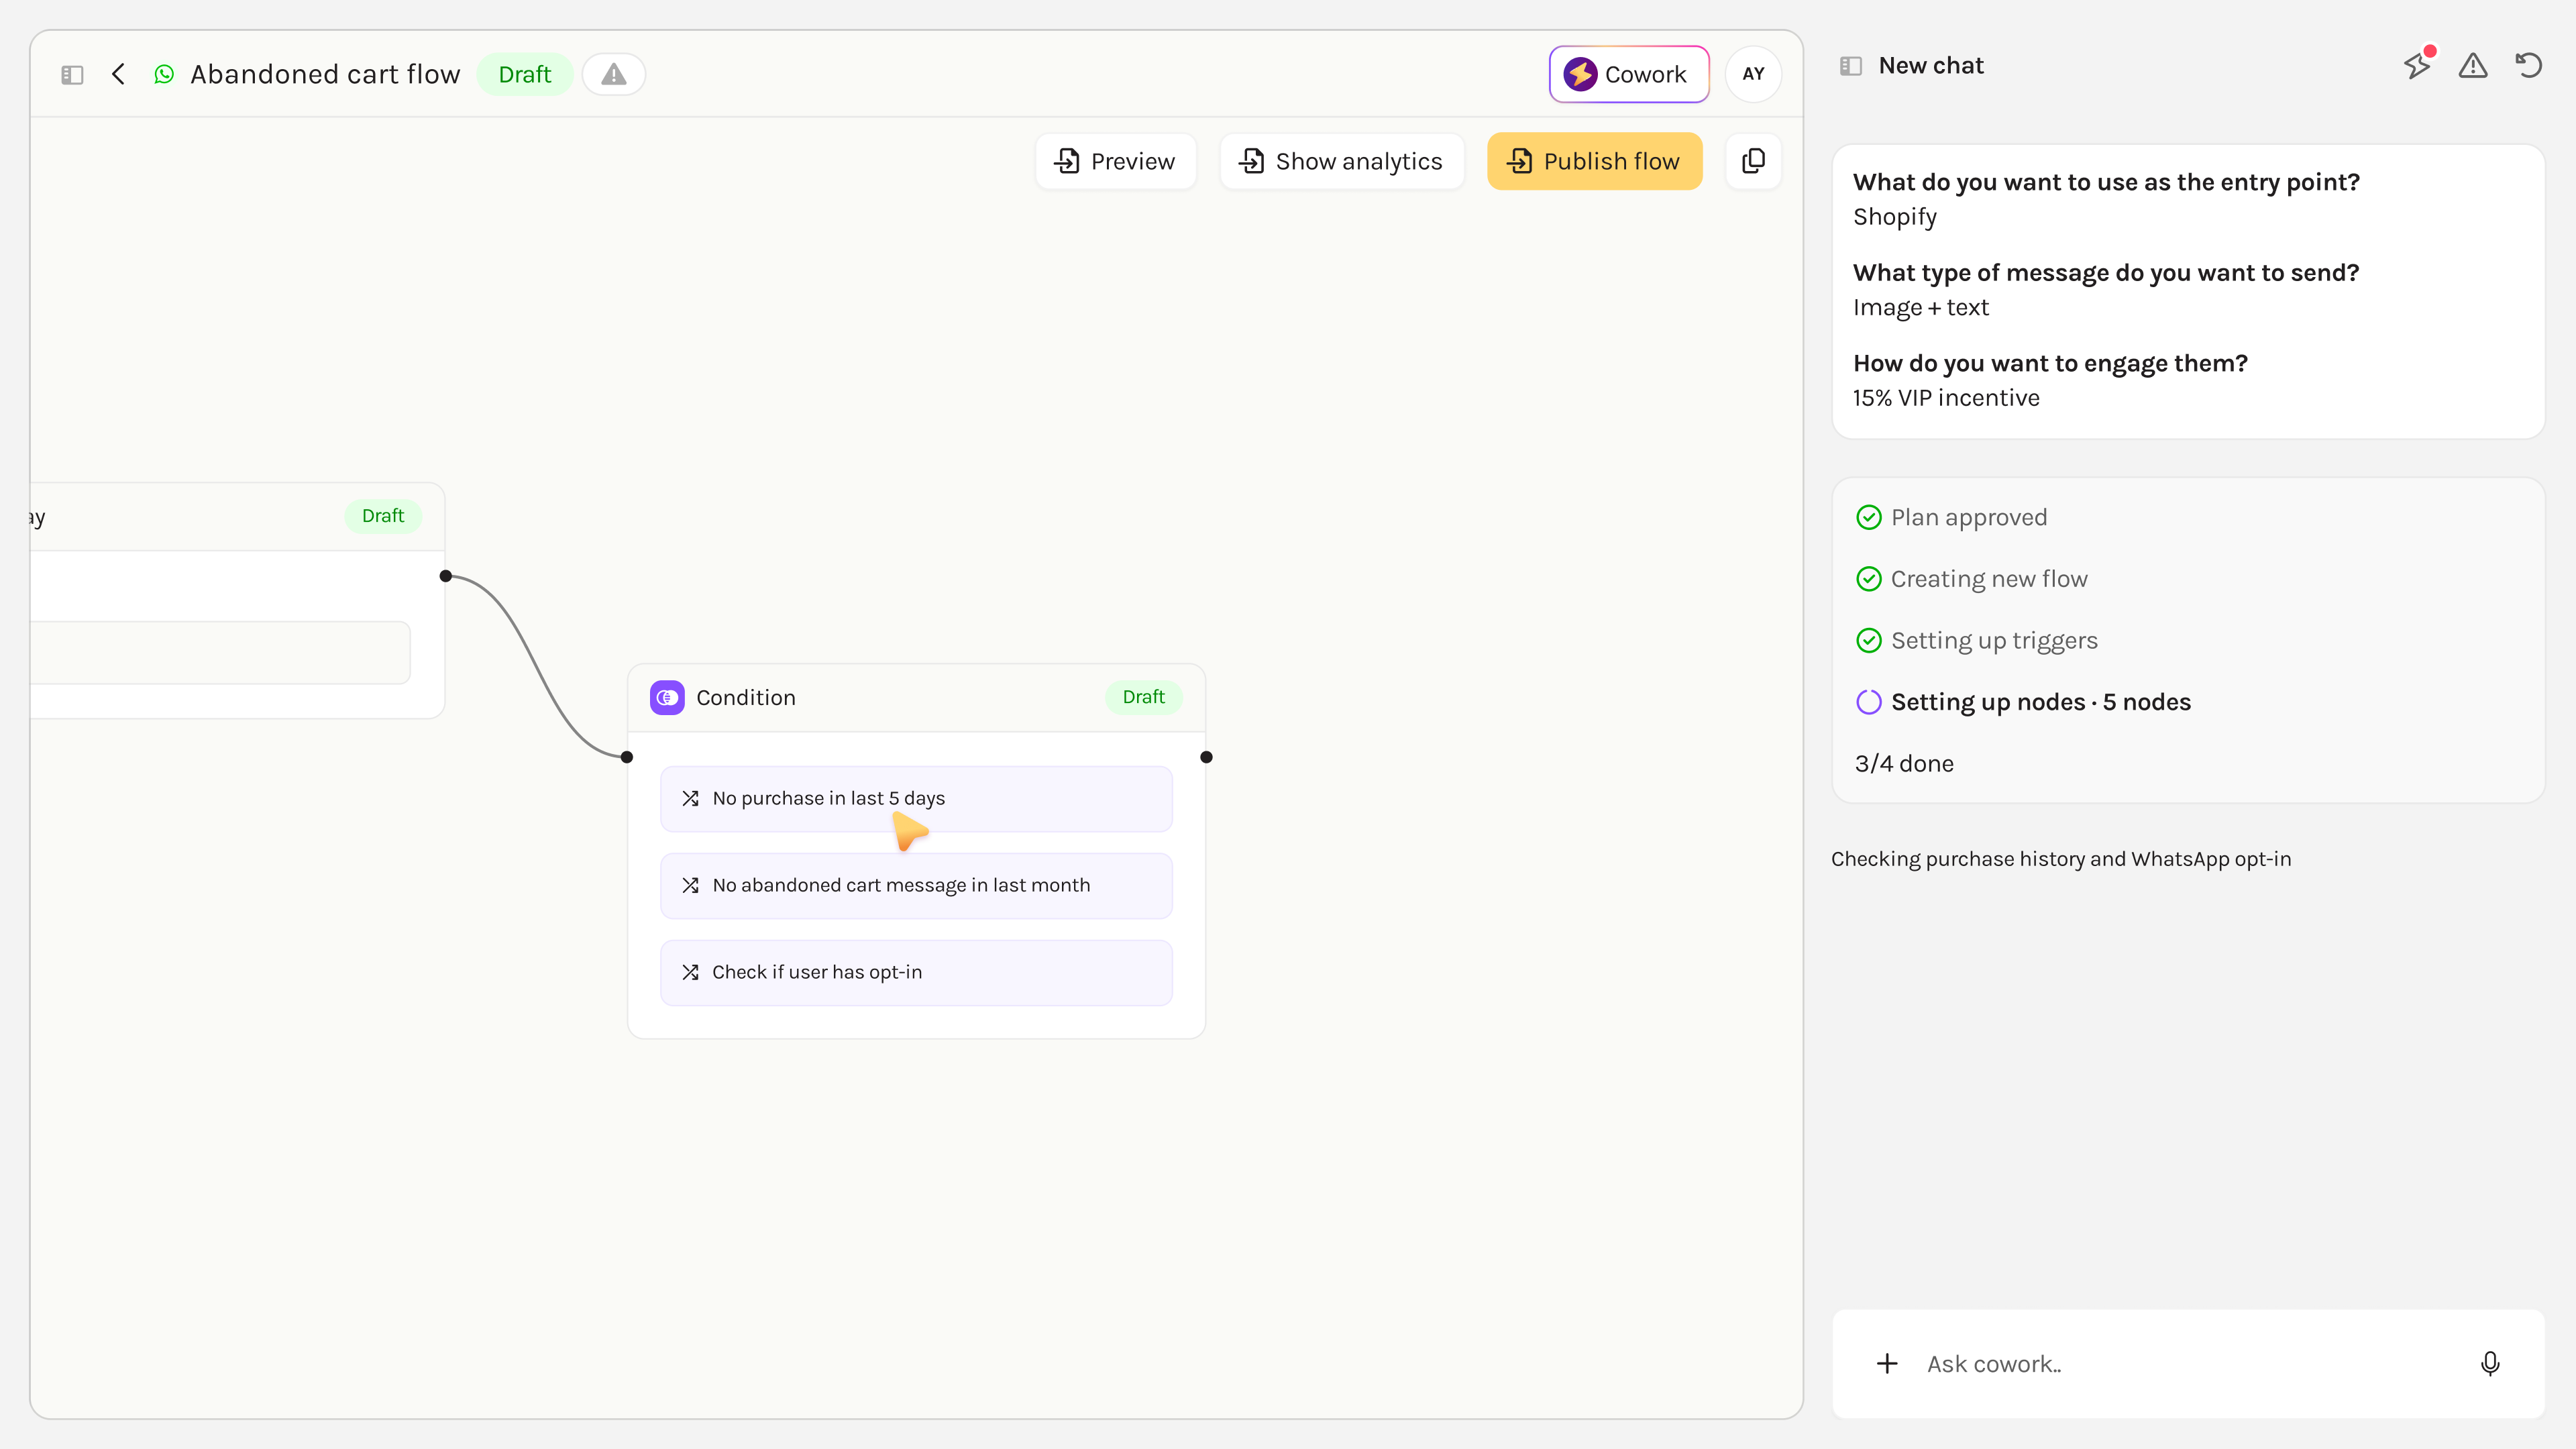Click the Draft badge on Condition node
The image size is (2576, 1449).
(x=1143, y=697)
